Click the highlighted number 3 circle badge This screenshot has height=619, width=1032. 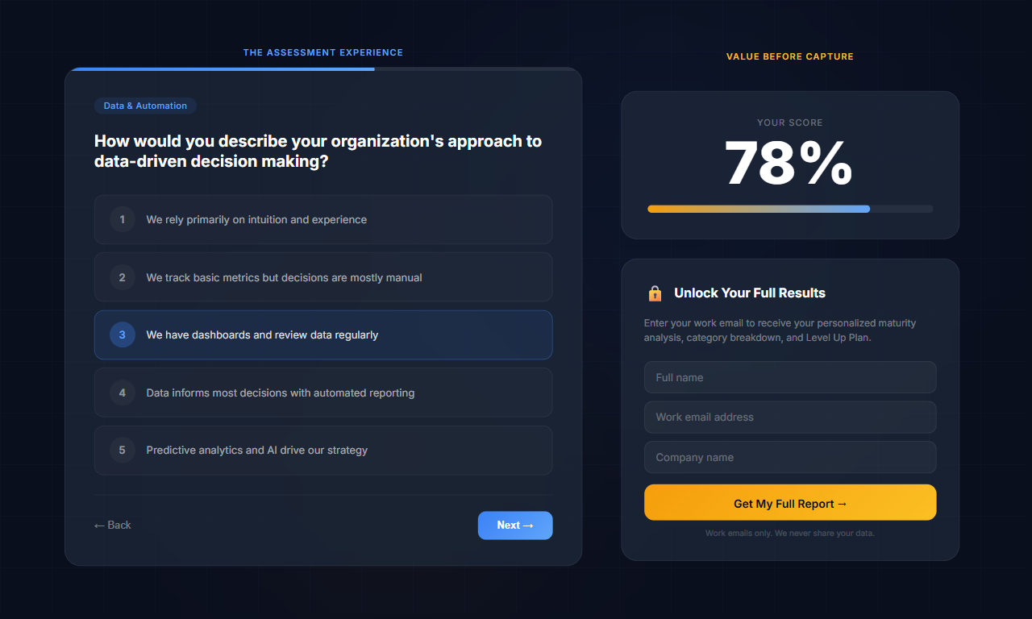click(x=122, y=334)
